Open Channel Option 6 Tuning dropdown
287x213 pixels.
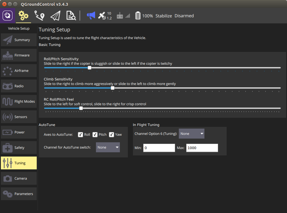[x=192, y=134]
